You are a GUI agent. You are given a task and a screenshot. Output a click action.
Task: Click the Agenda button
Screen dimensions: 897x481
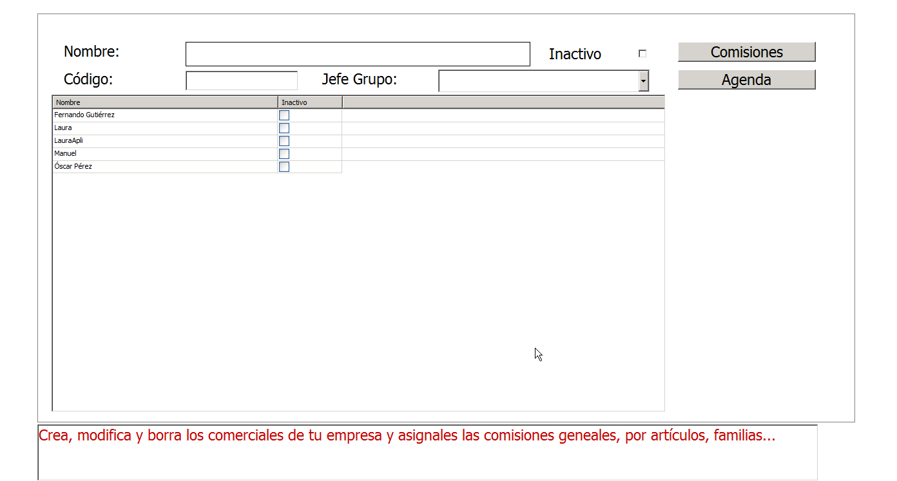[746, 80]
